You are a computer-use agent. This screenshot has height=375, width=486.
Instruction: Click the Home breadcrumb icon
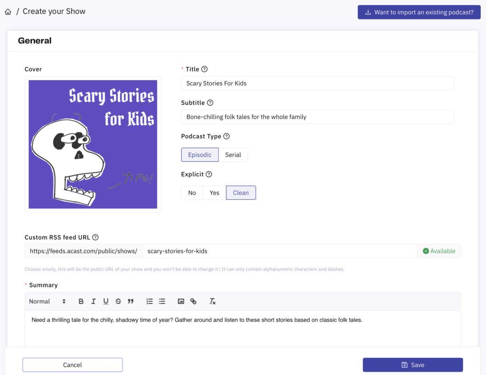(x=8, y=11)
